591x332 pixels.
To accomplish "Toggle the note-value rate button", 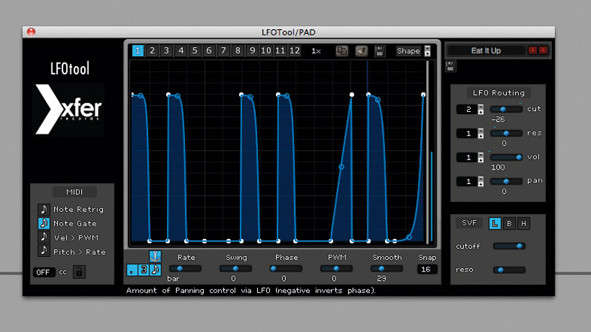I will pyautogui.click(x=155, y=270).
